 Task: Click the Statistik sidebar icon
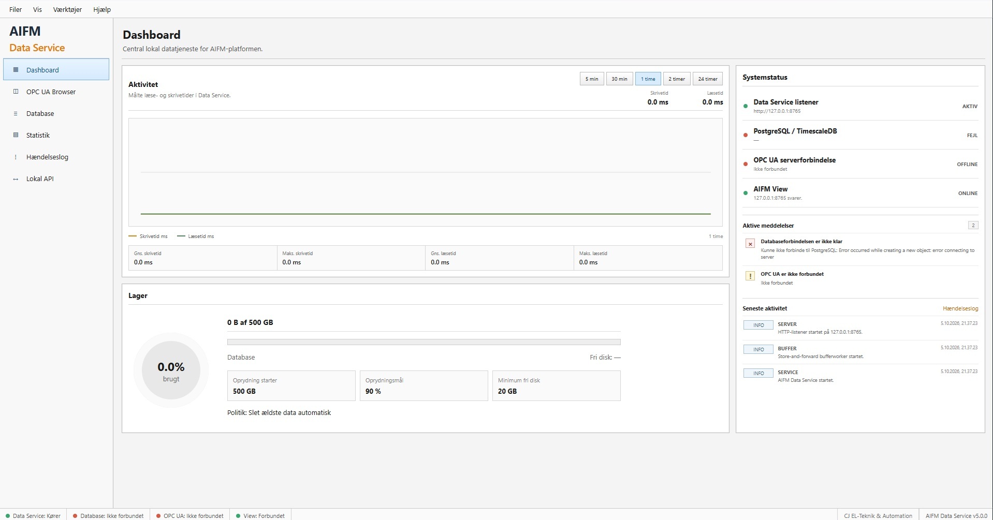(16, 135)
